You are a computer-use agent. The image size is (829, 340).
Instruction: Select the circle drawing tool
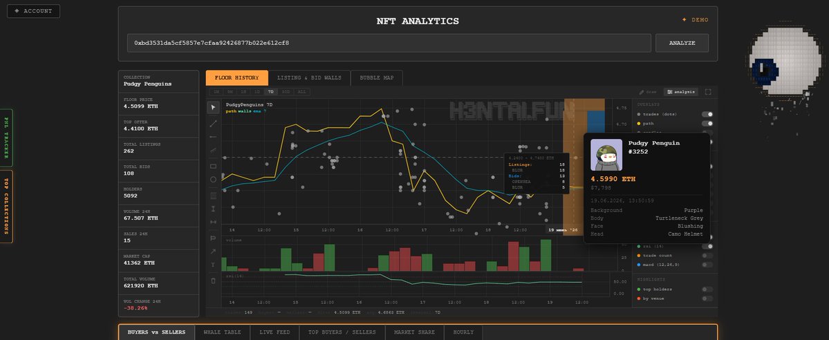pyautogui.click(x=213, y=180)
